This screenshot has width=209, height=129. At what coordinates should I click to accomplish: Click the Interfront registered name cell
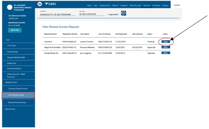(48, 42)
